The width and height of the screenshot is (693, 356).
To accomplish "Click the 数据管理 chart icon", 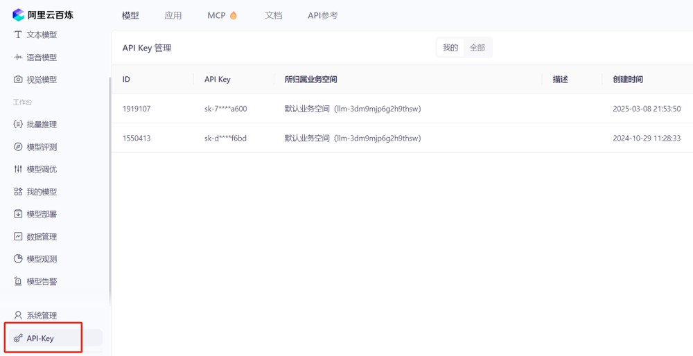I will [x=18, y=237].
